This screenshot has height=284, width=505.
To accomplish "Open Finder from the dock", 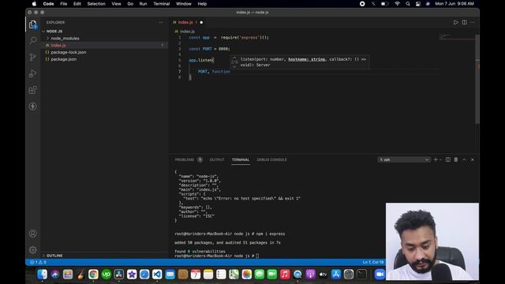I will point(42,275).
